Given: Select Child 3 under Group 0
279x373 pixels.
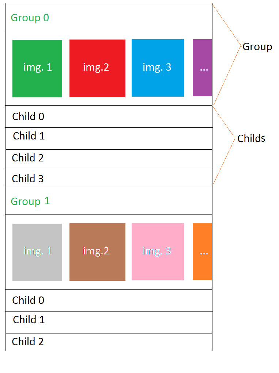Looking at the screenshot, I should (109, 178).
